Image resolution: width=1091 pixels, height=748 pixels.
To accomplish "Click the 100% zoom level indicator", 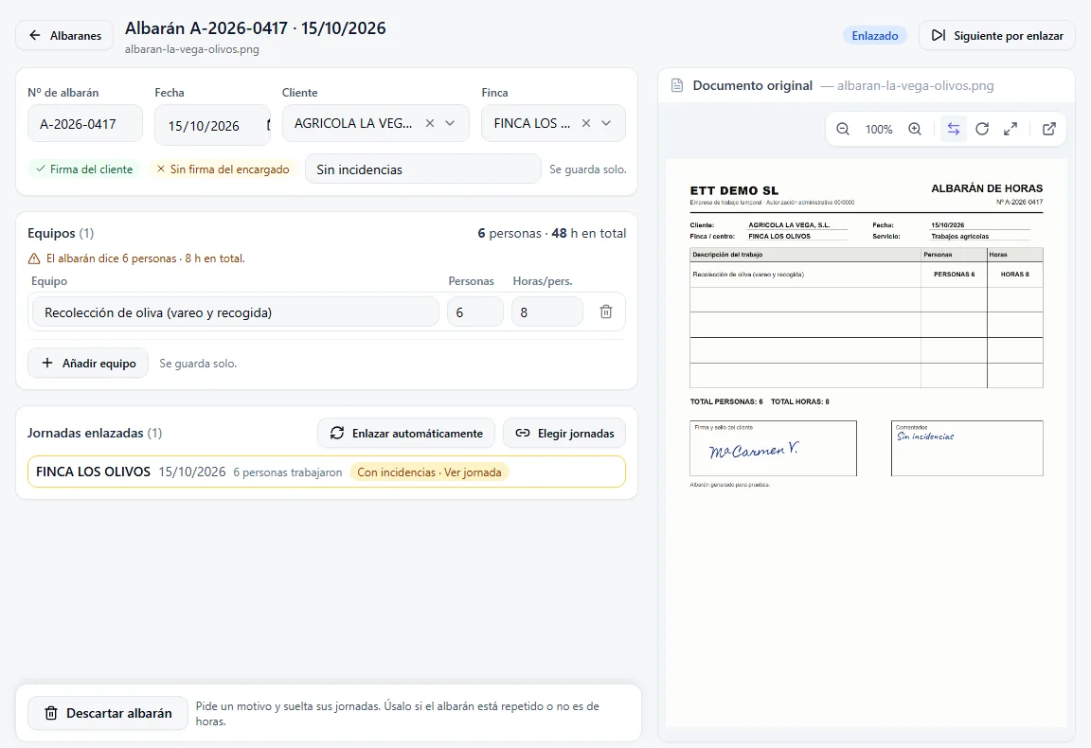I will pyautogui.click(x=879, y=130).
